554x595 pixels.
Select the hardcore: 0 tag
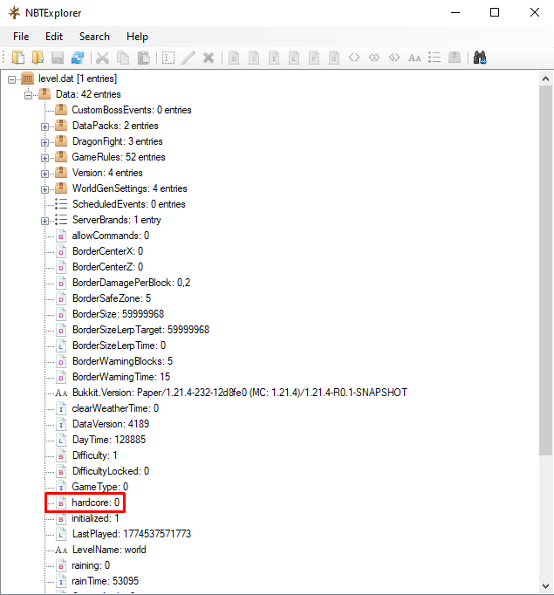click(95, 503)
